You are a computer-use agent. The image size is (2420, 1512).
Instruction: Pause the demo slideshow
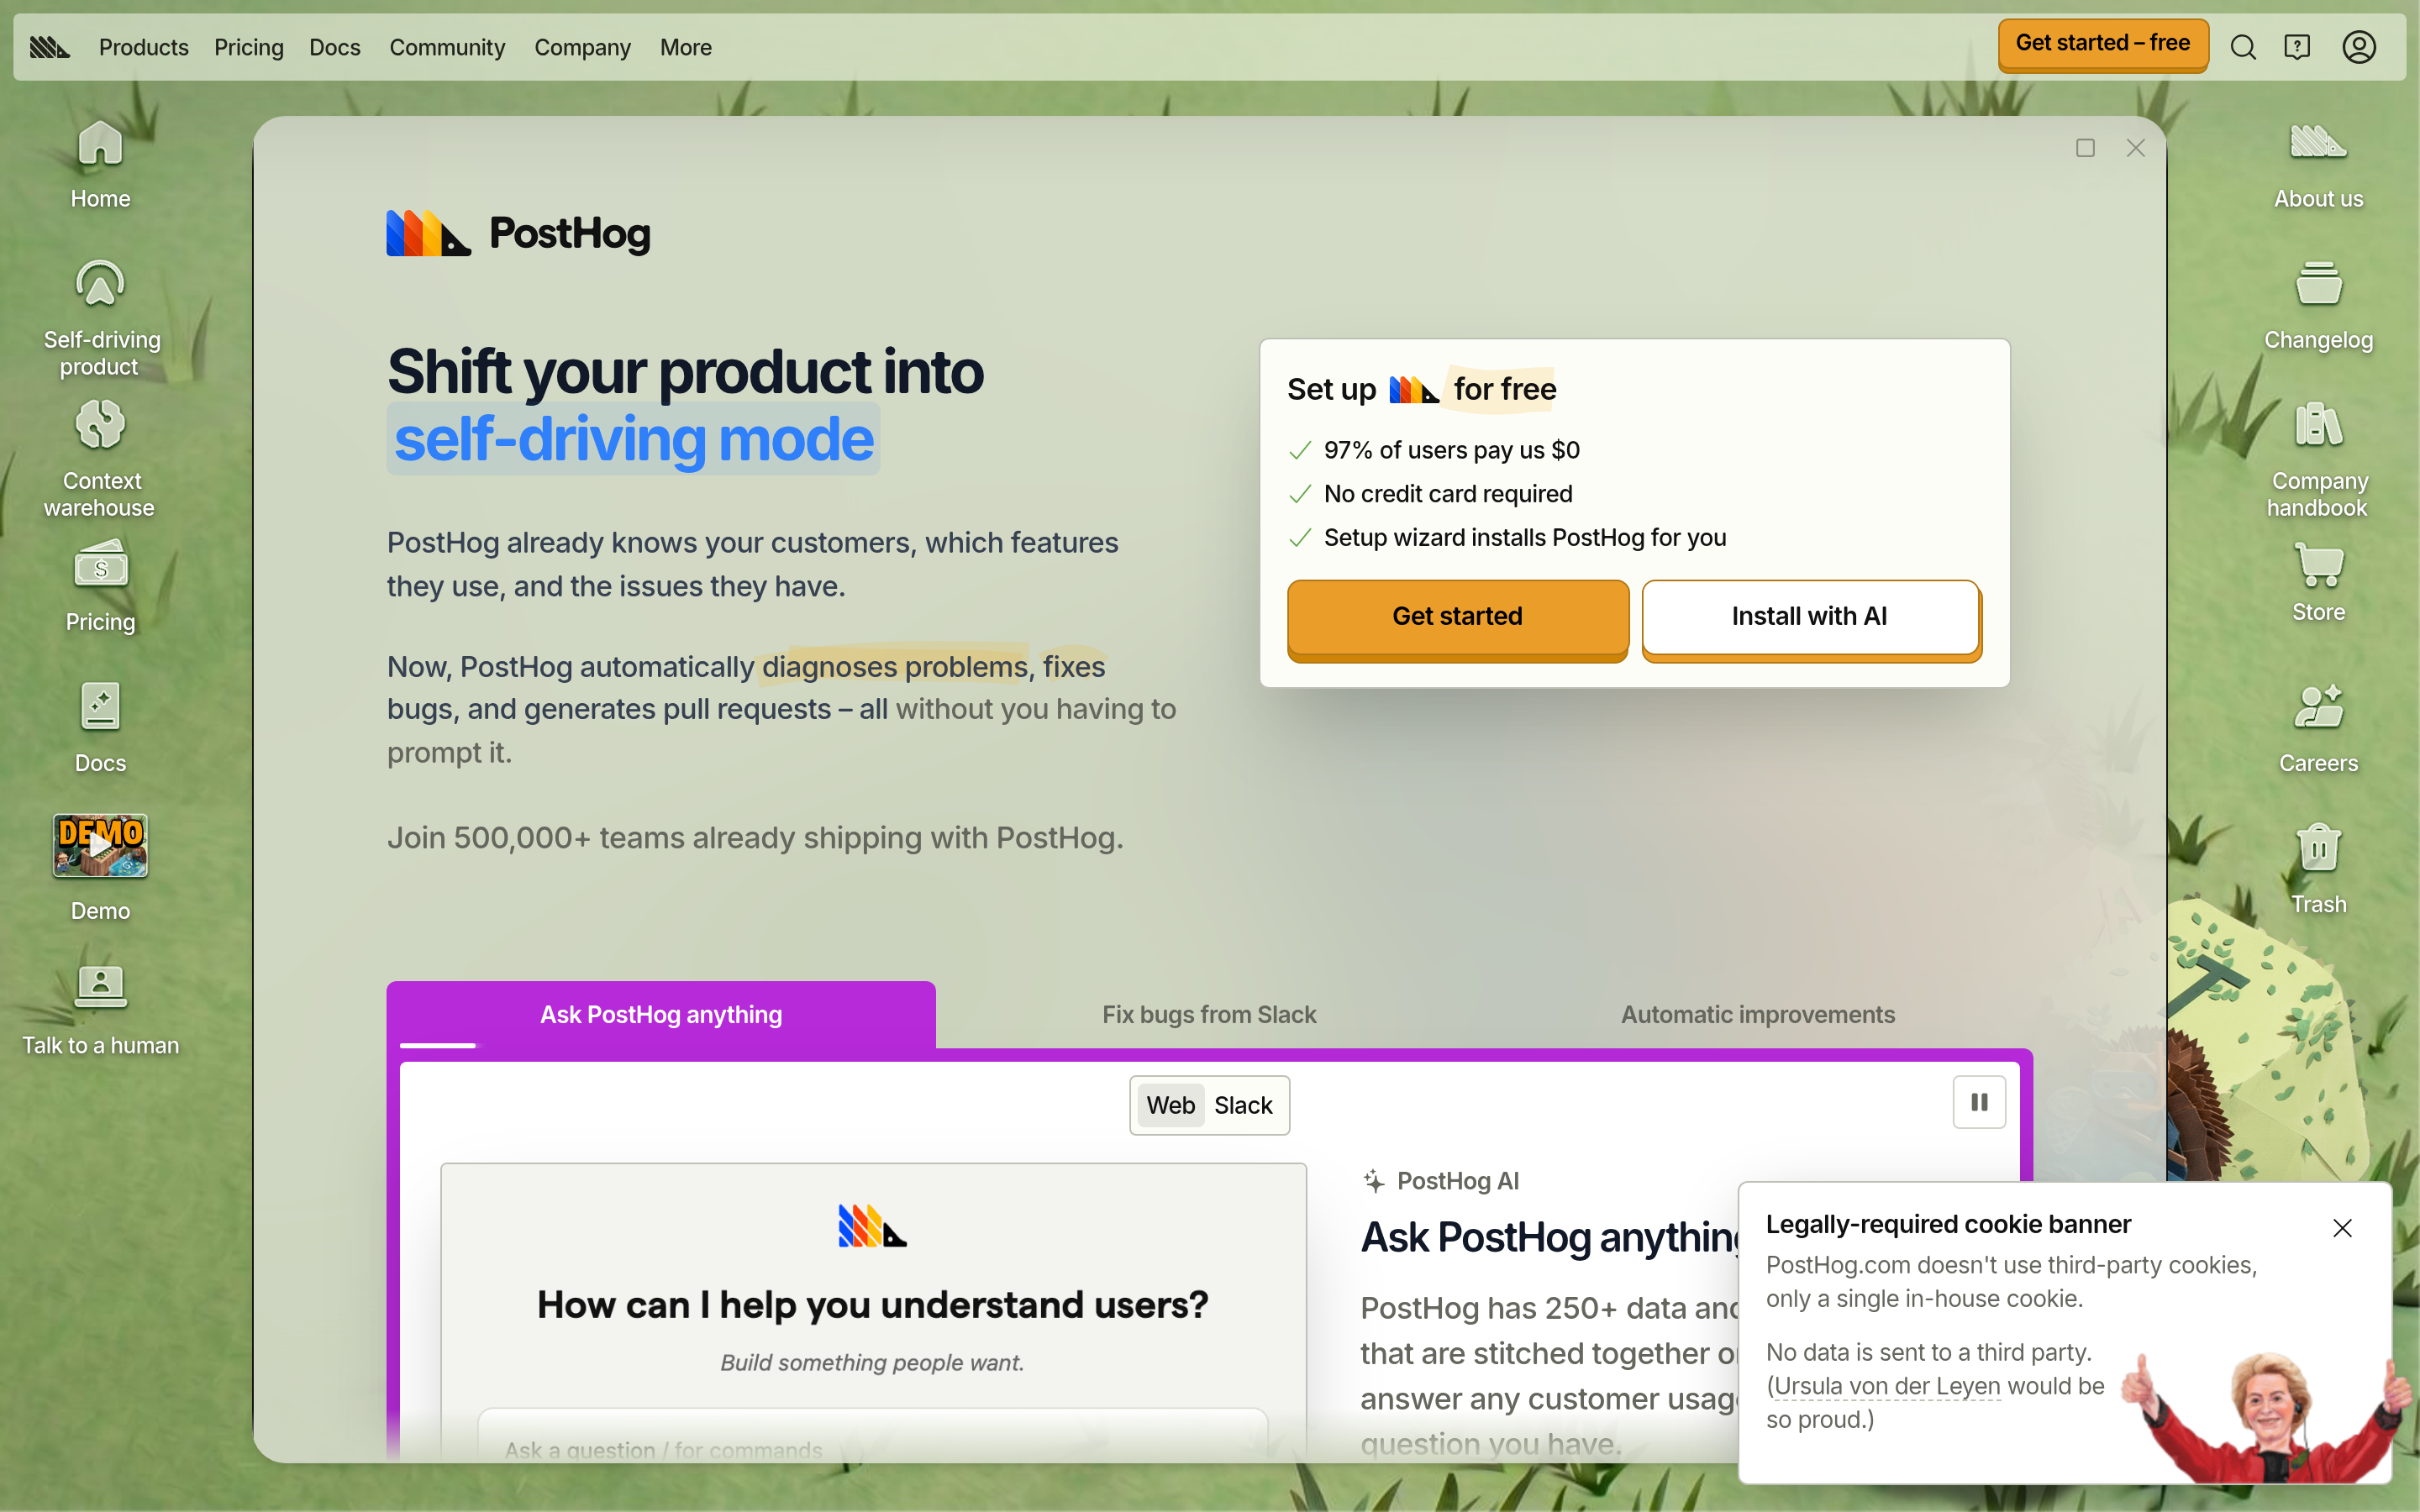point(1979,1102)
